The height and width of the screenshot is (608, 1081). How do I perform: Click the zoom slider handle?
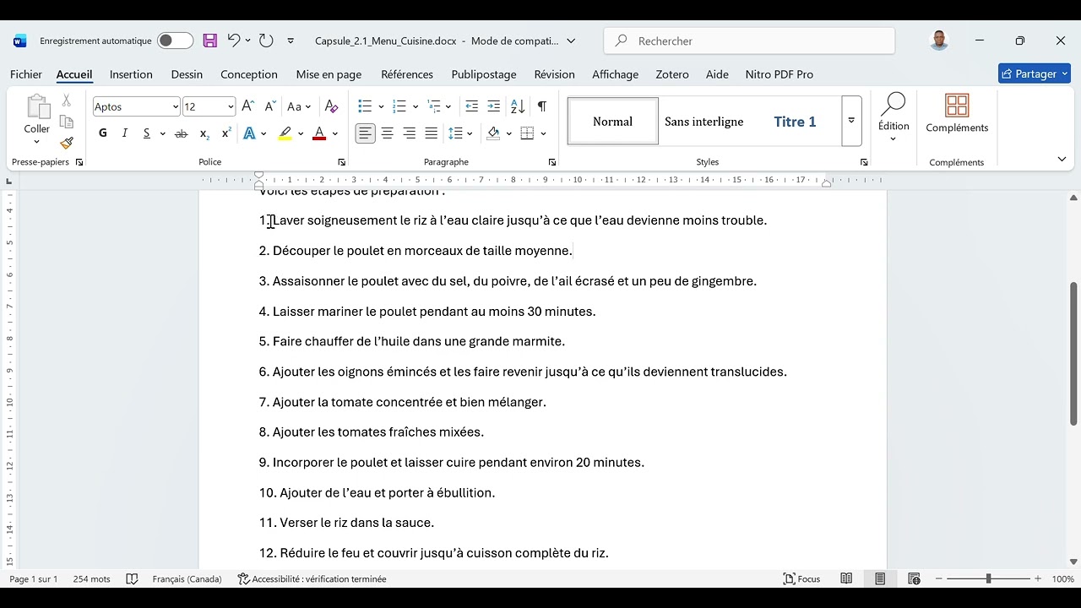coord(988,578)
